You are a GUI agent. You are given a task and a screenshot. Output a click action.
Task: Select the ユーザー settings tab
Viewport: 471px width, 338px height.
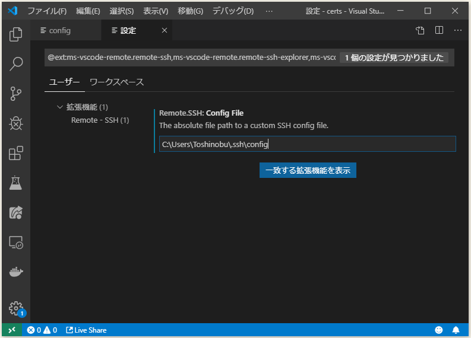pos(65,82)
